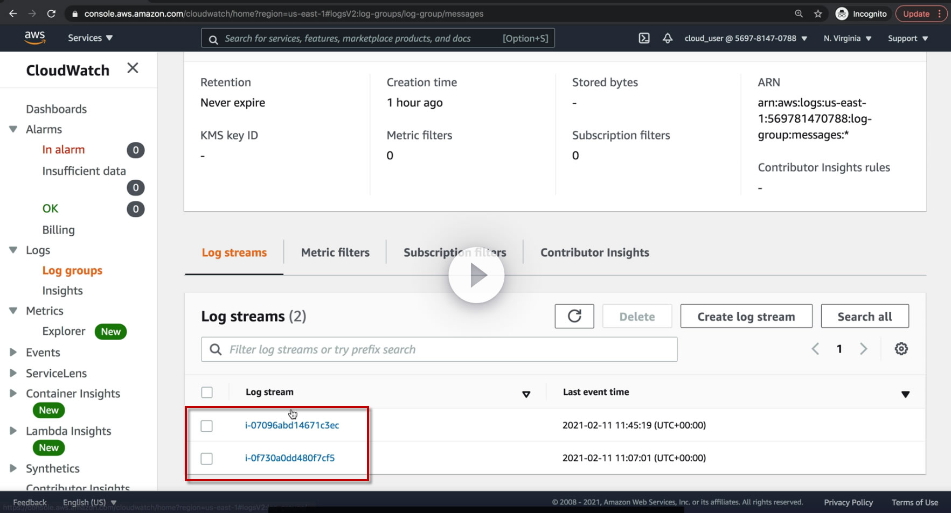The image size is (951, 513).
Task: Click the Insufficient data count badge
Action: [x=136, y=188]
